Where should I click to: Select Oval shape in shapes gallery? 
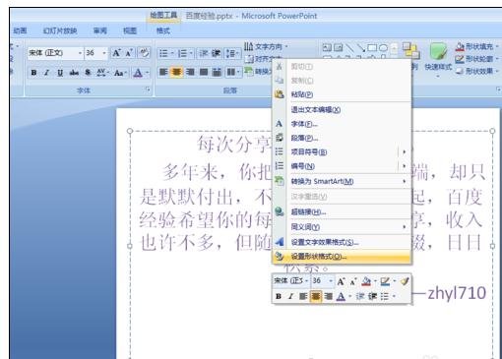click(x=383, y=48)
